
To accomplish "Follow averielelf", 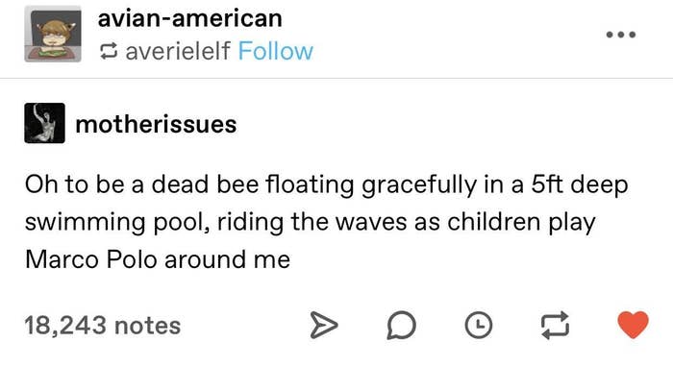I will point(276,52).
